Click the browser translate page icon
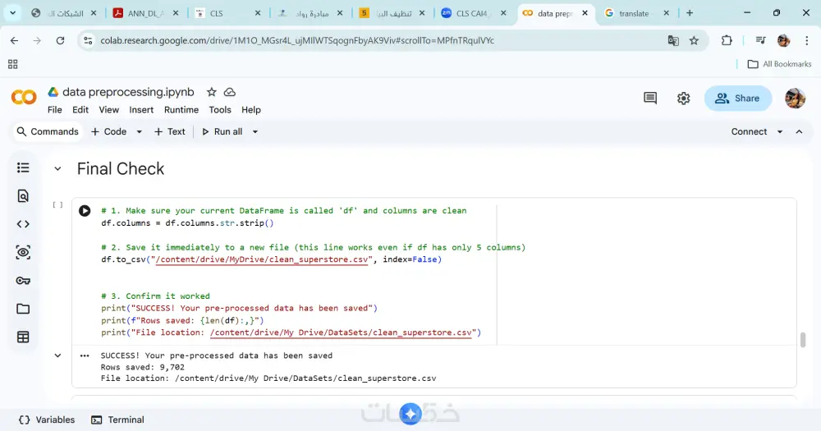The width and height of the screenshot is (821, 431). pyautogui.click(x=673, y=40)
